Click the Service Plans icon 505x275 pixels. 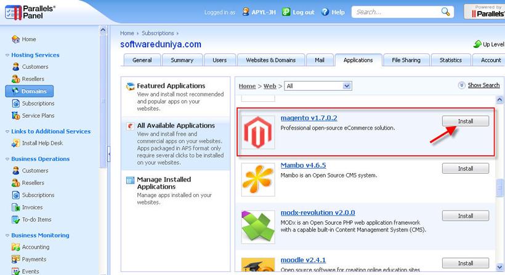[x=15, y=115]
